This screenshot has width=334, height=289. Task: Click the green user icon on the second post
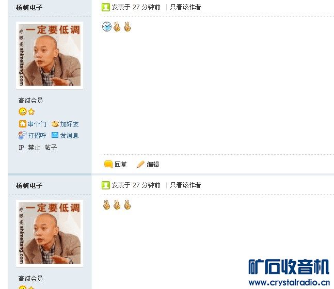coord(106,185)
